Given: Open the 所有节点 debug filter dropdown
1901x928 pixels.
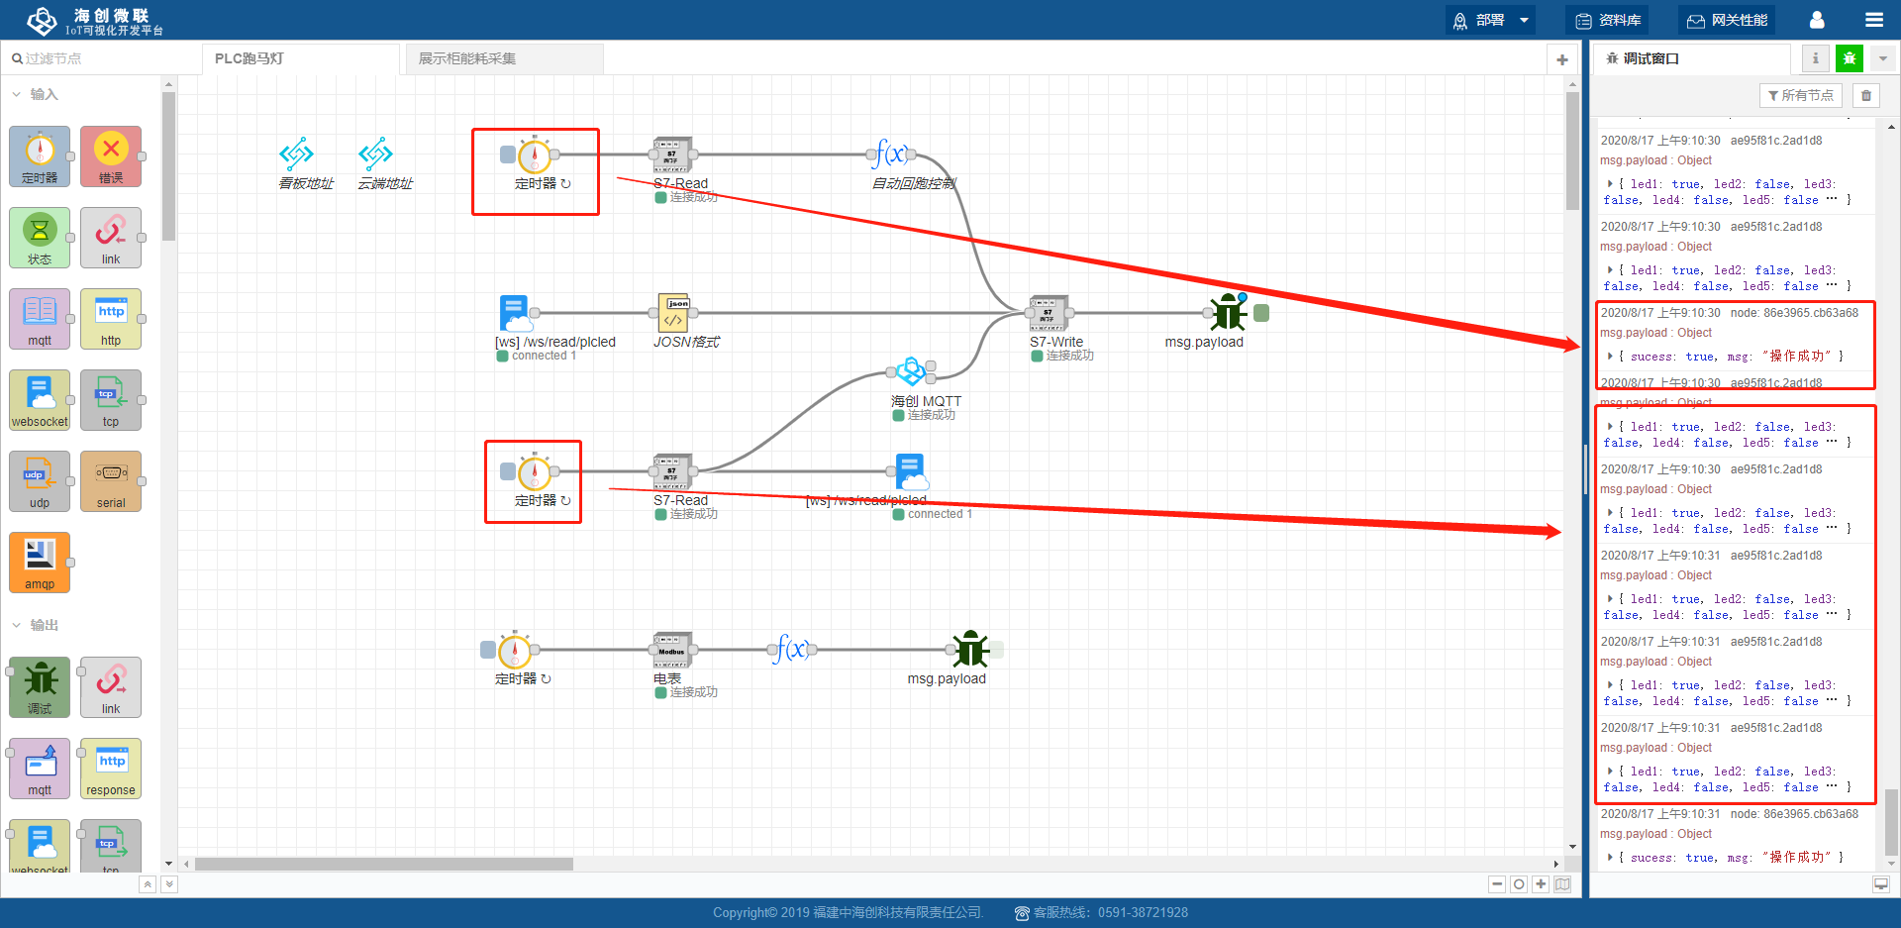Looking at the screenshot, I should [x=1800, y=95].
